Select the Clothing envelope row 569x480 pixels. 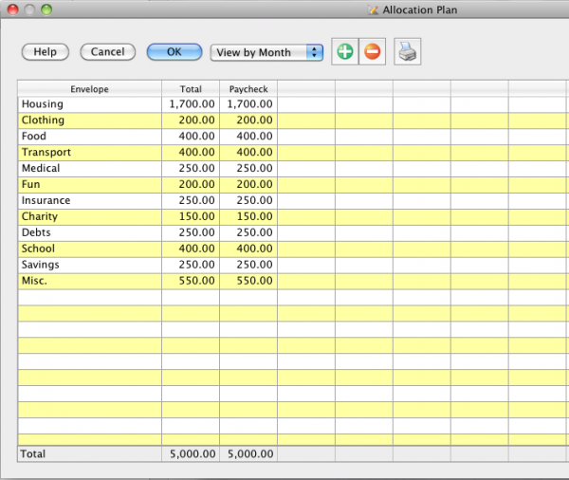(x=89, y=120)
